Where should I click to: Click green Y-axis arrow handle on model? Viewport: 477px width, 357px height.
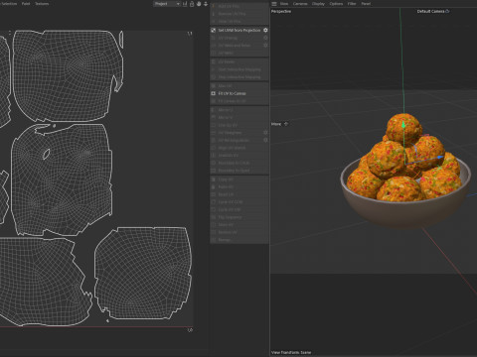pyautogui.click(x=403, y=125)
